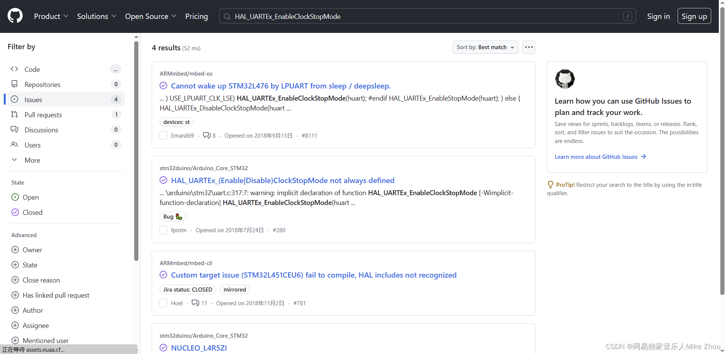Click the Issues filter circle icon
The height and width of the screenshot is (354, 726).
pos(14,99)
